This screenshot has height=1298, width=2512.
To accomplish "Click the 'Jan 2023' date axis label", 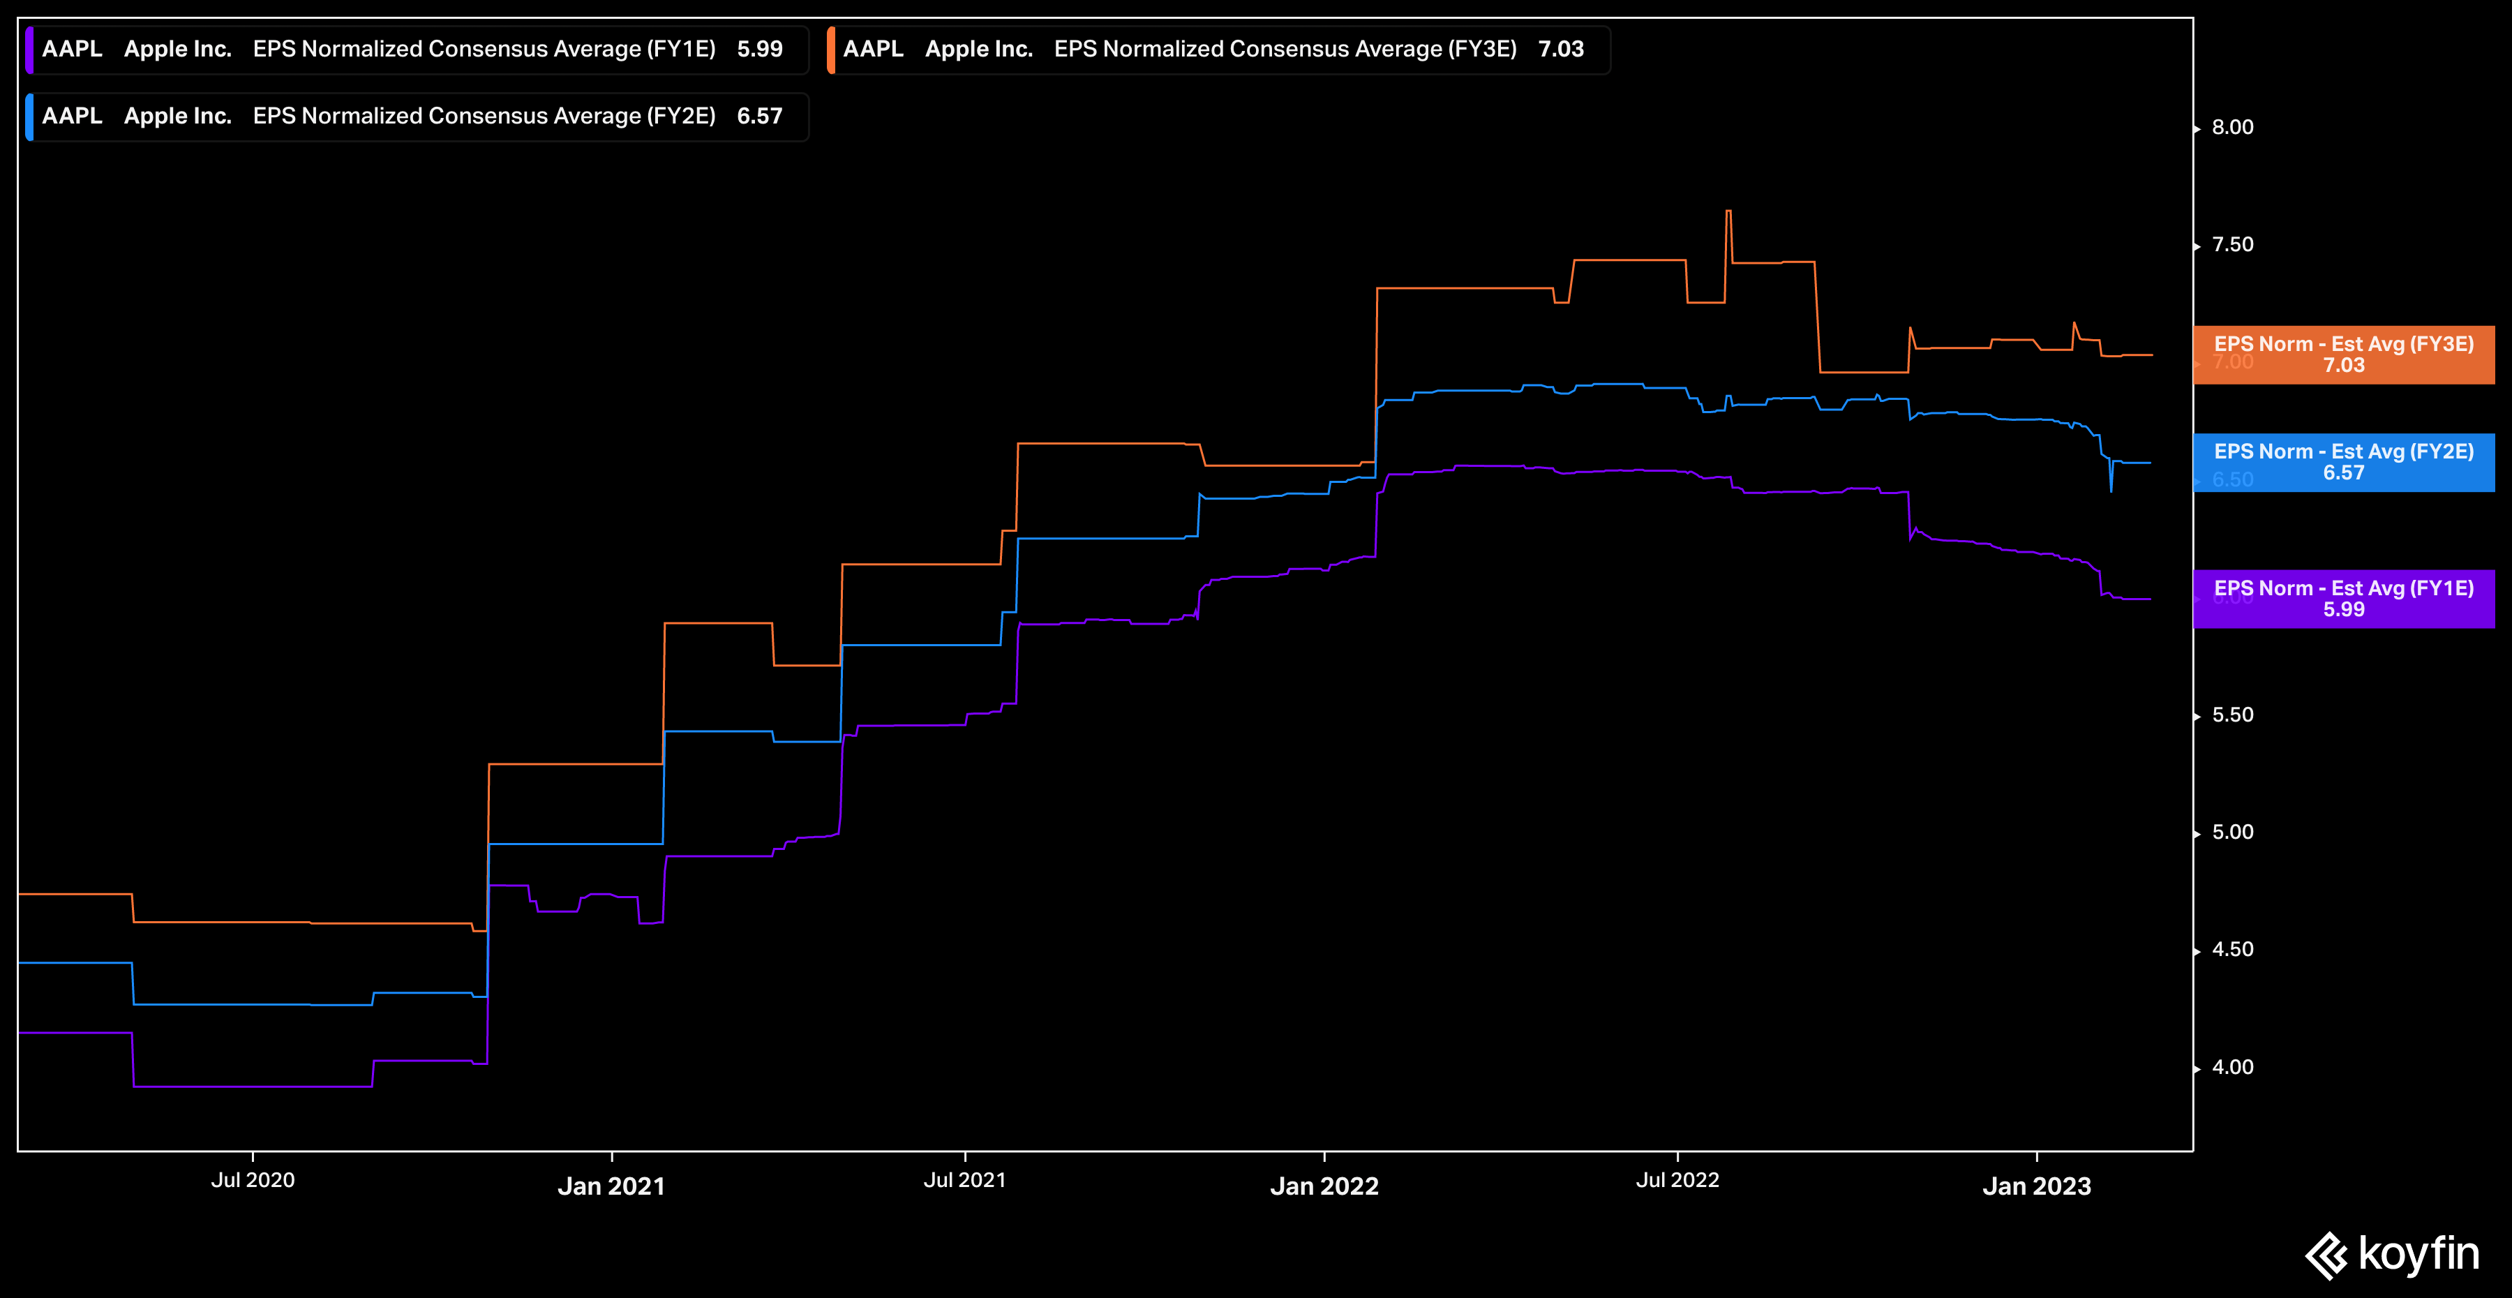I will (2037, 1186).
